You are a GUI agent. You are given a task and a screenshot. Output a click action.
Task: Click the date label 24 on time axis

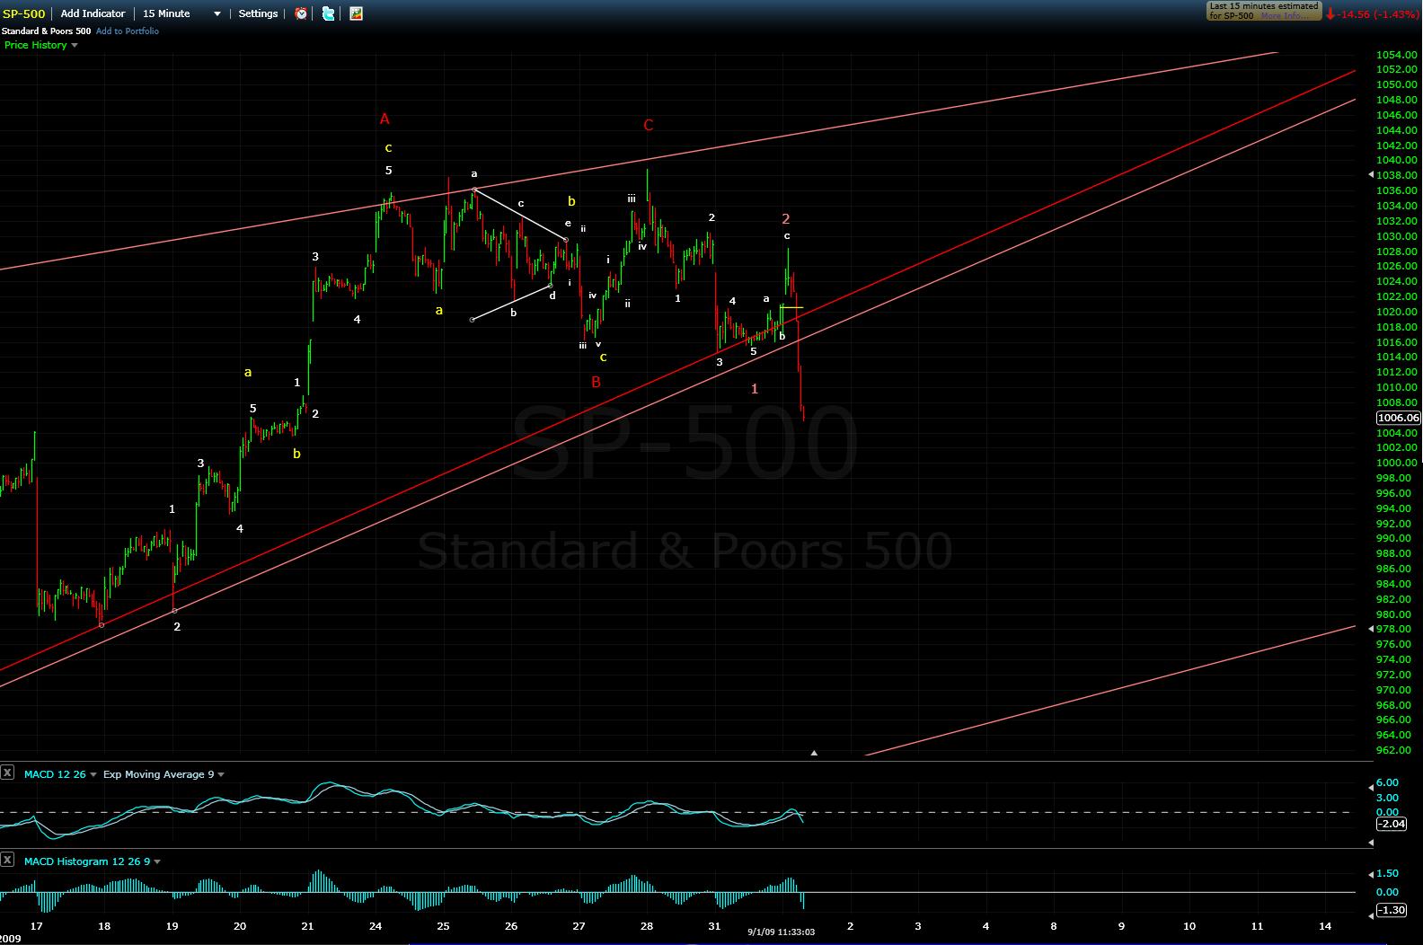pyautogui.click(x=376, y=926)
